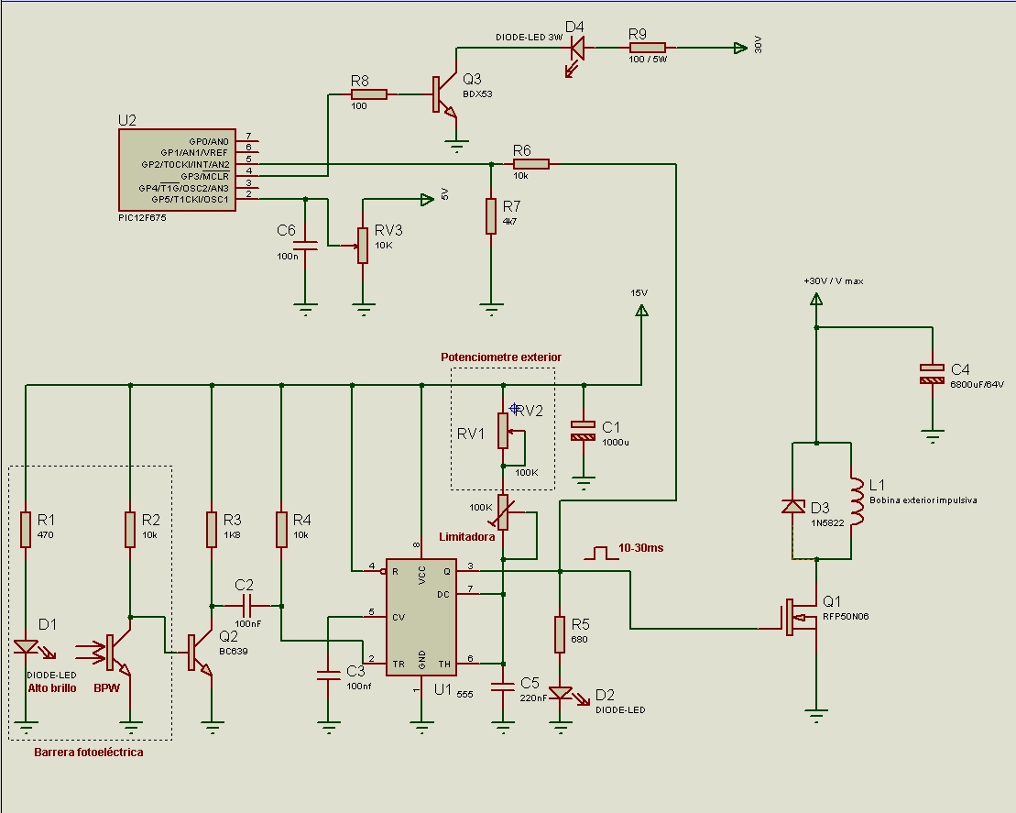Click the 'GP5/T1CKI/OSC1' pin label

190,200
